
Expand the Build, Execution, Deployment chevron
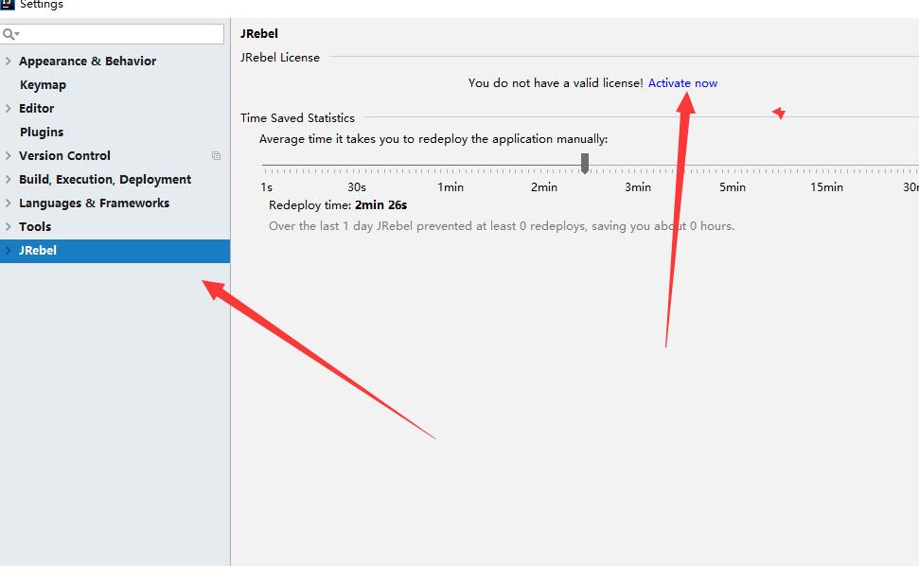(9, 179)
